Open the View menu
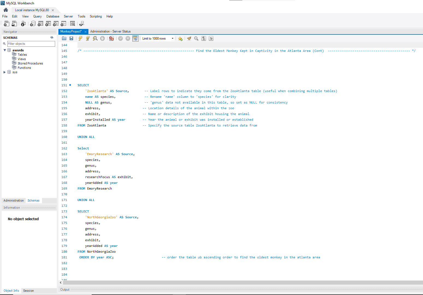 25,16
